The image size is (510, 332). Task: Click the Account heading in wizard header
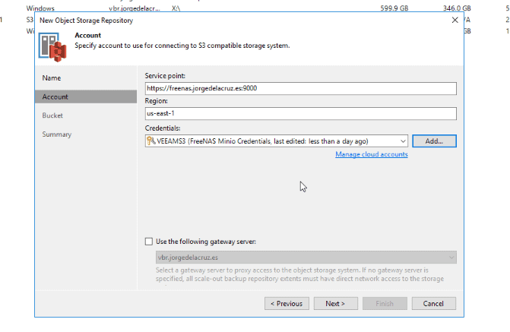point(88,35)
